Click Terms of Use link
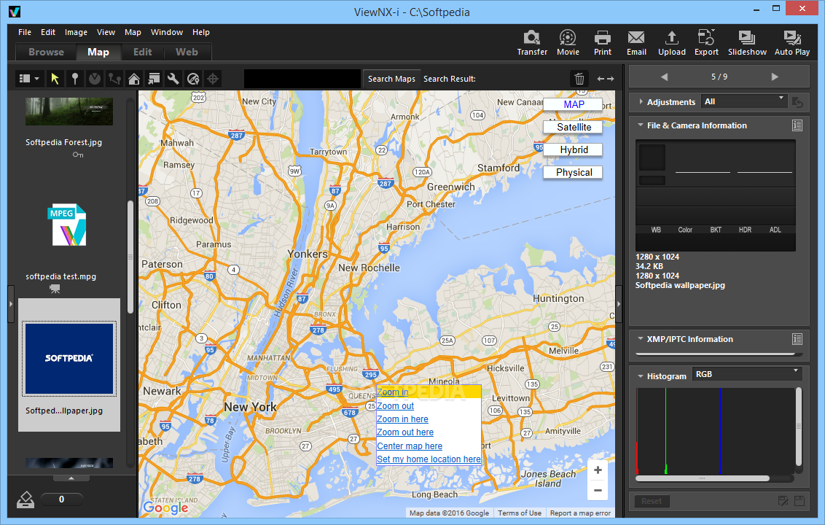Screen dimensions: 825x525 click(x=520, y=513)
